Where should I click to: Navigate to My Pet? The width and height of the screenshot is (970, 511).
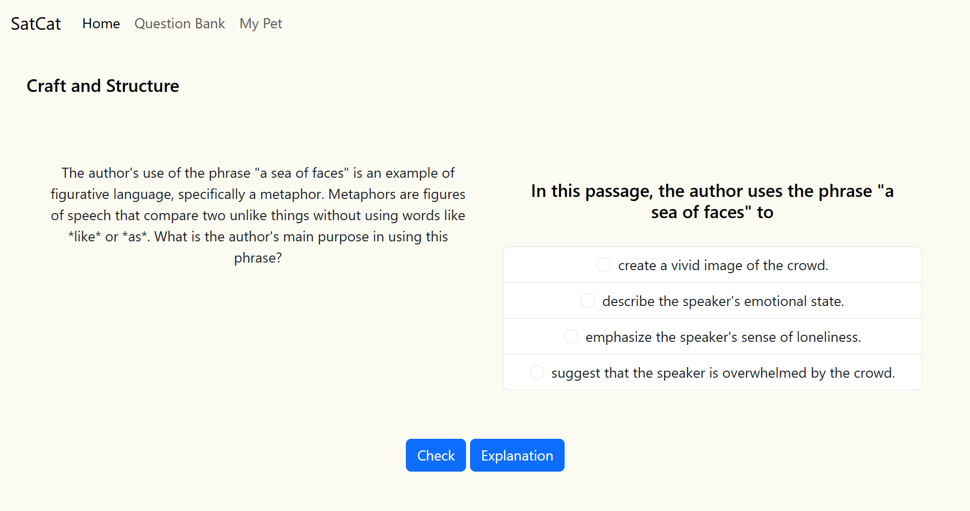point(261,24)
